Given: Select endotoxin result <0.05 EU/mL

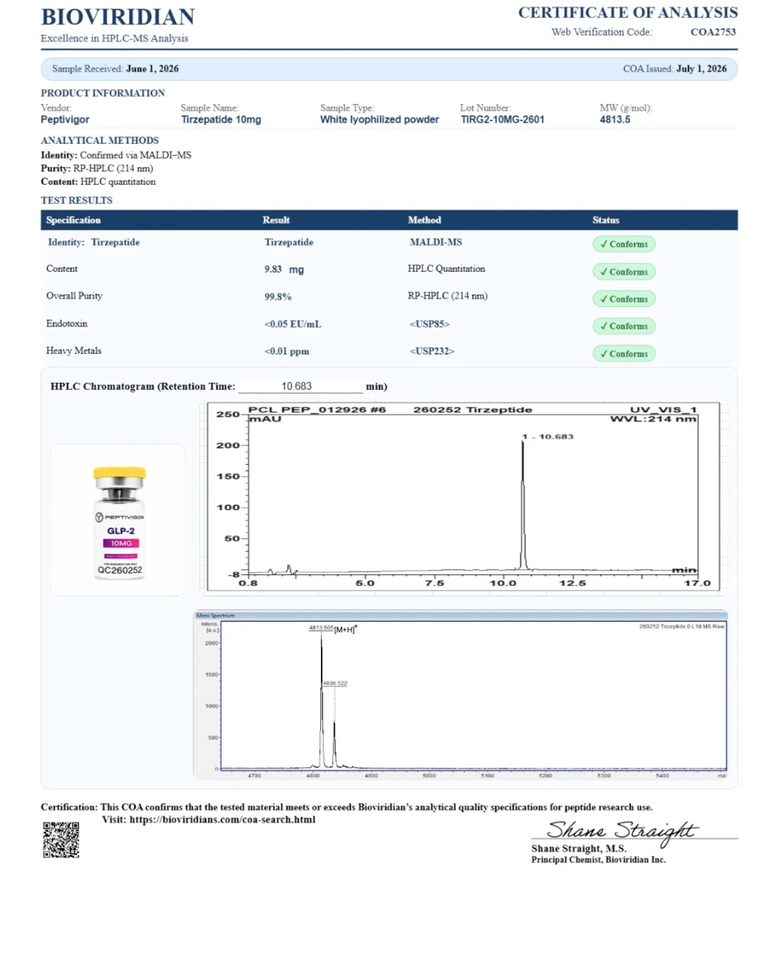Looking at the screenshot, I should click(x=293, y=324).
